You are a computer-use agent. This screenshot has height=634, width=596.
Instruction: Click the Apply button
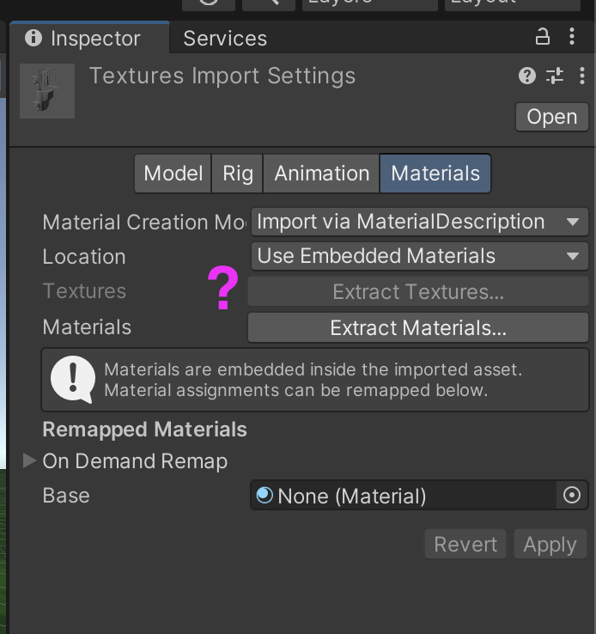pyautogui.click(x=550, y=545)
